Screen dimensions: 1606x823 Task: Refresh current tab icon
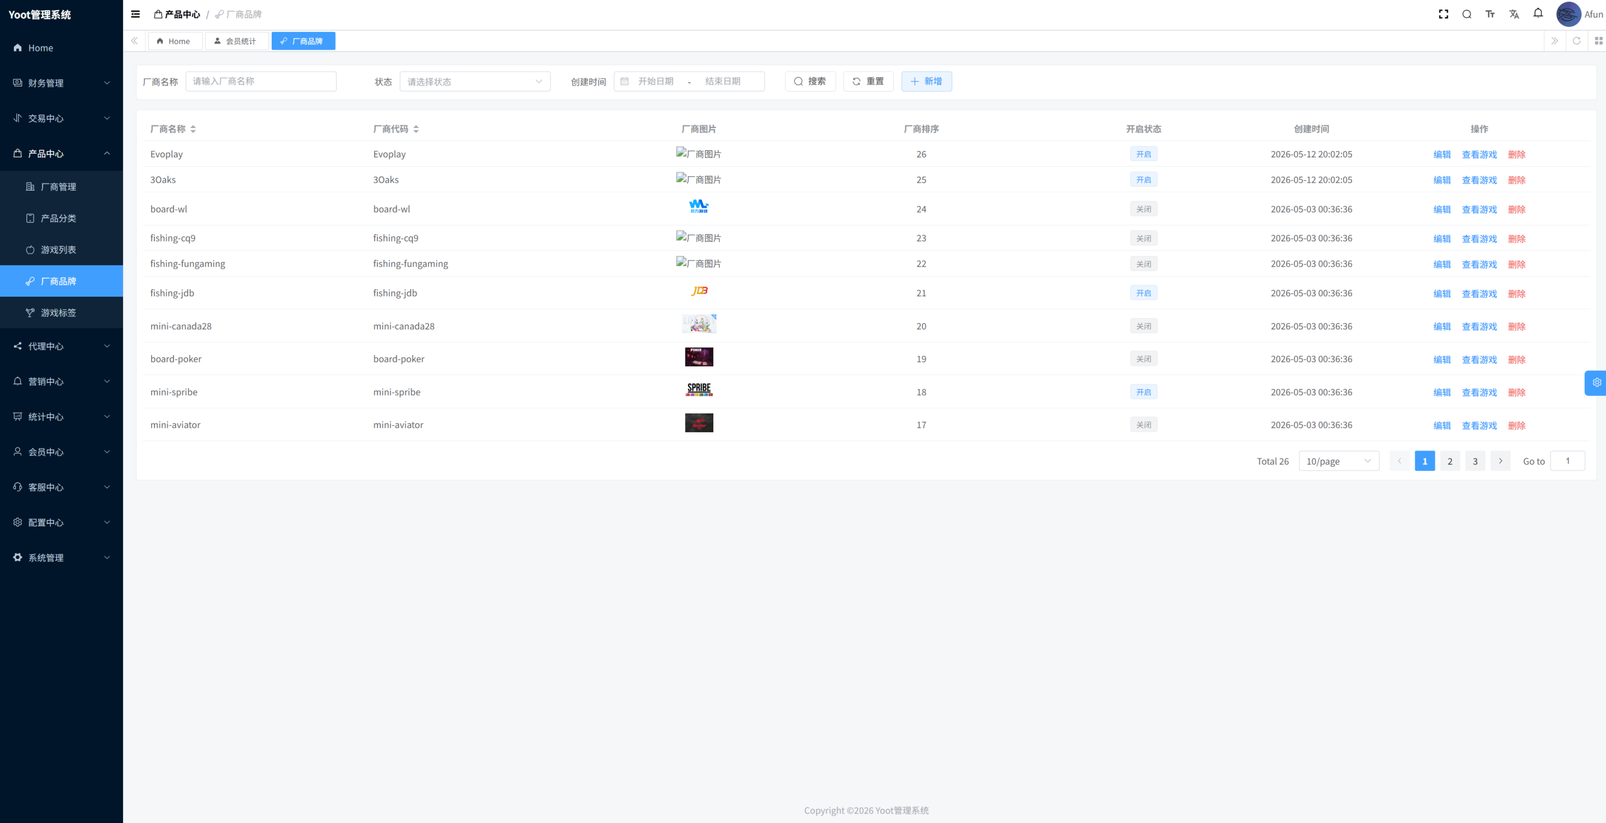[x=1577, y=41]
